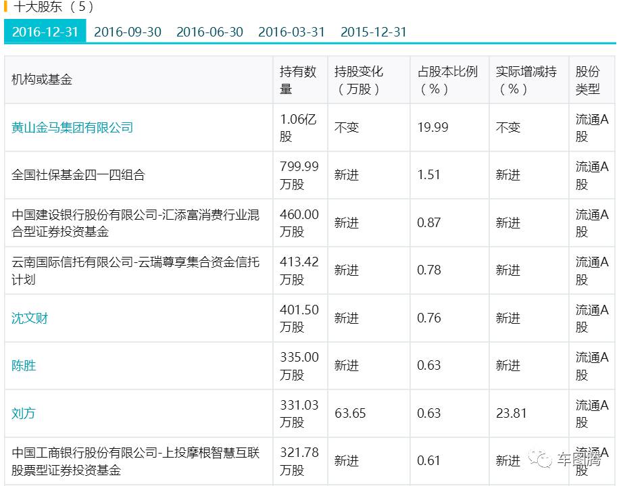621x486 pixels.
Task: Click the 0.61 share ratio cell
Action: [428, 461]
